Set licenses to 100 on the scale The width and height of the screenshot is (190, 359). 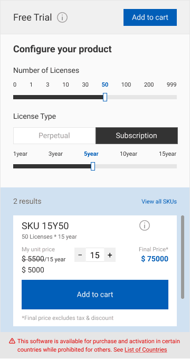[x=126, y=84]
